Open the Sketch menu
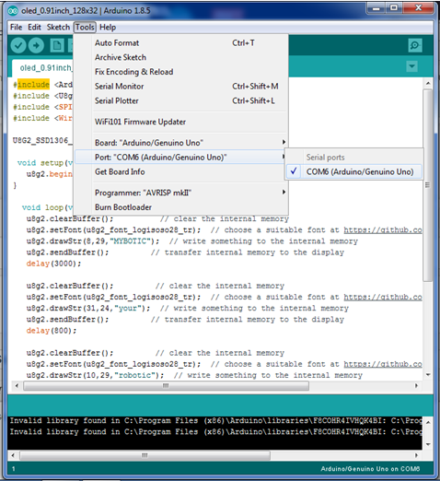The width and height of the screenshot is (440, 481). coord(58,28)
